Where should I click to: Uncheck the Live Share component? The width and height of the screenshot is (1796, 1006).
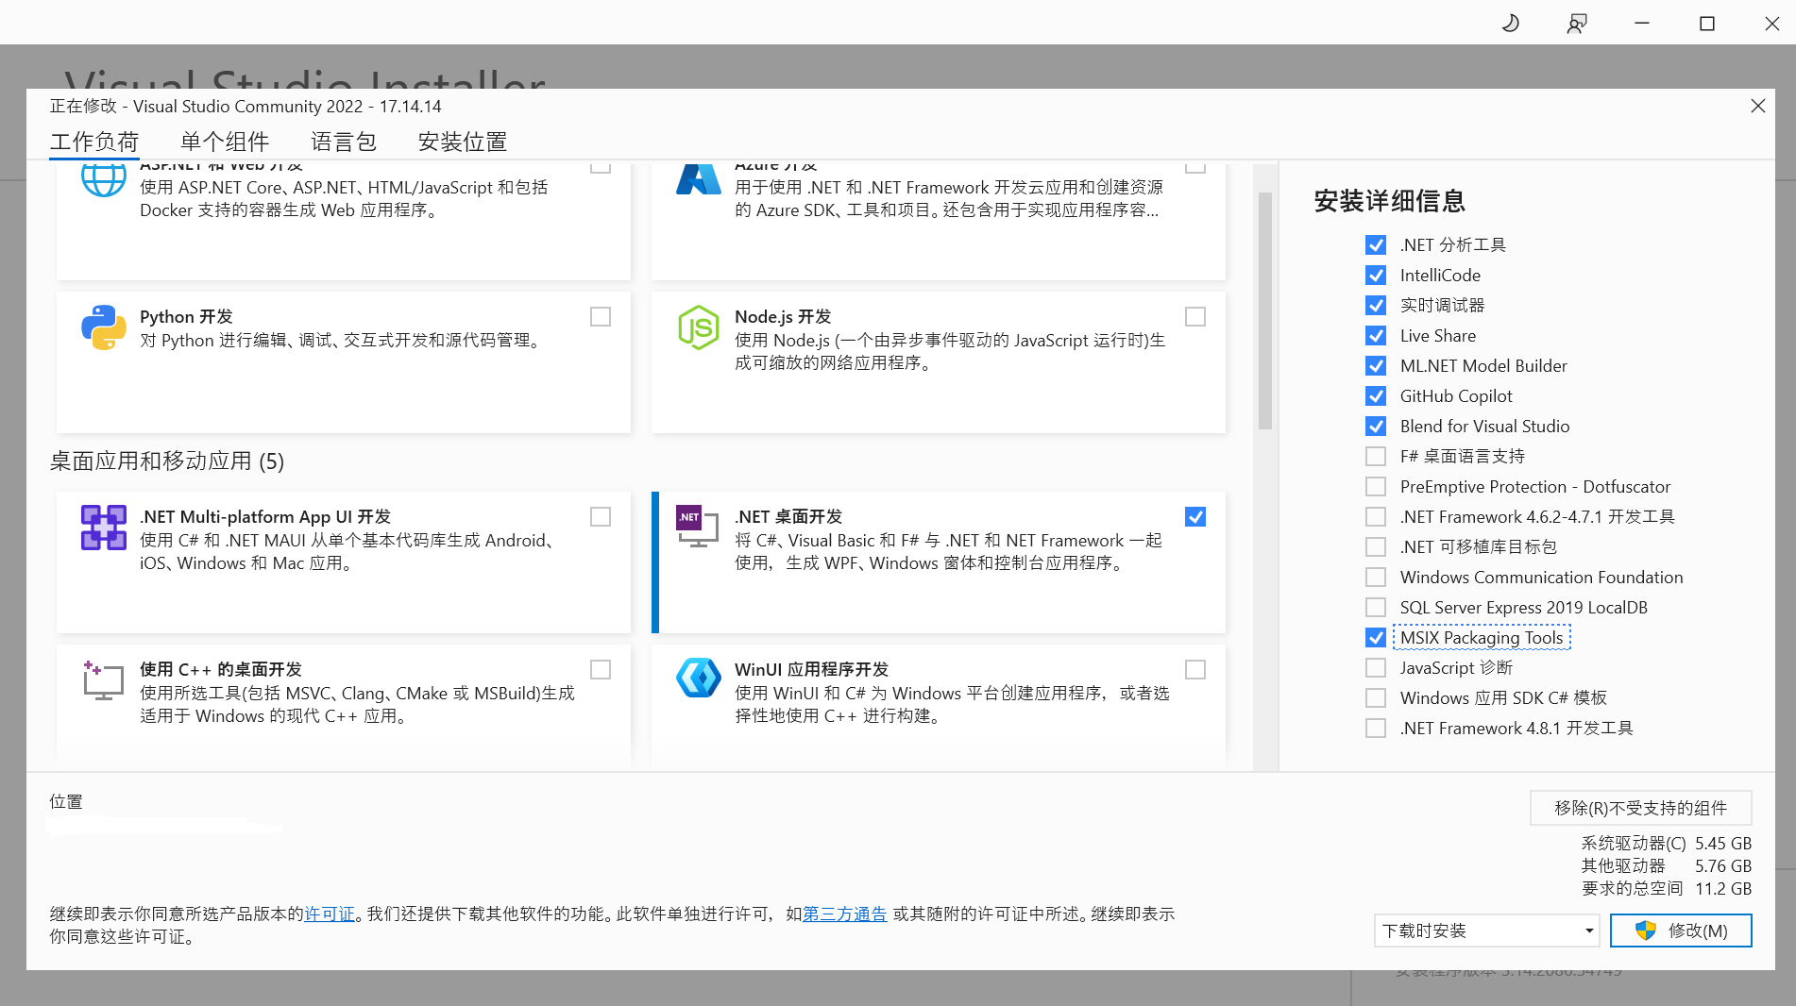pos(1376,336)
